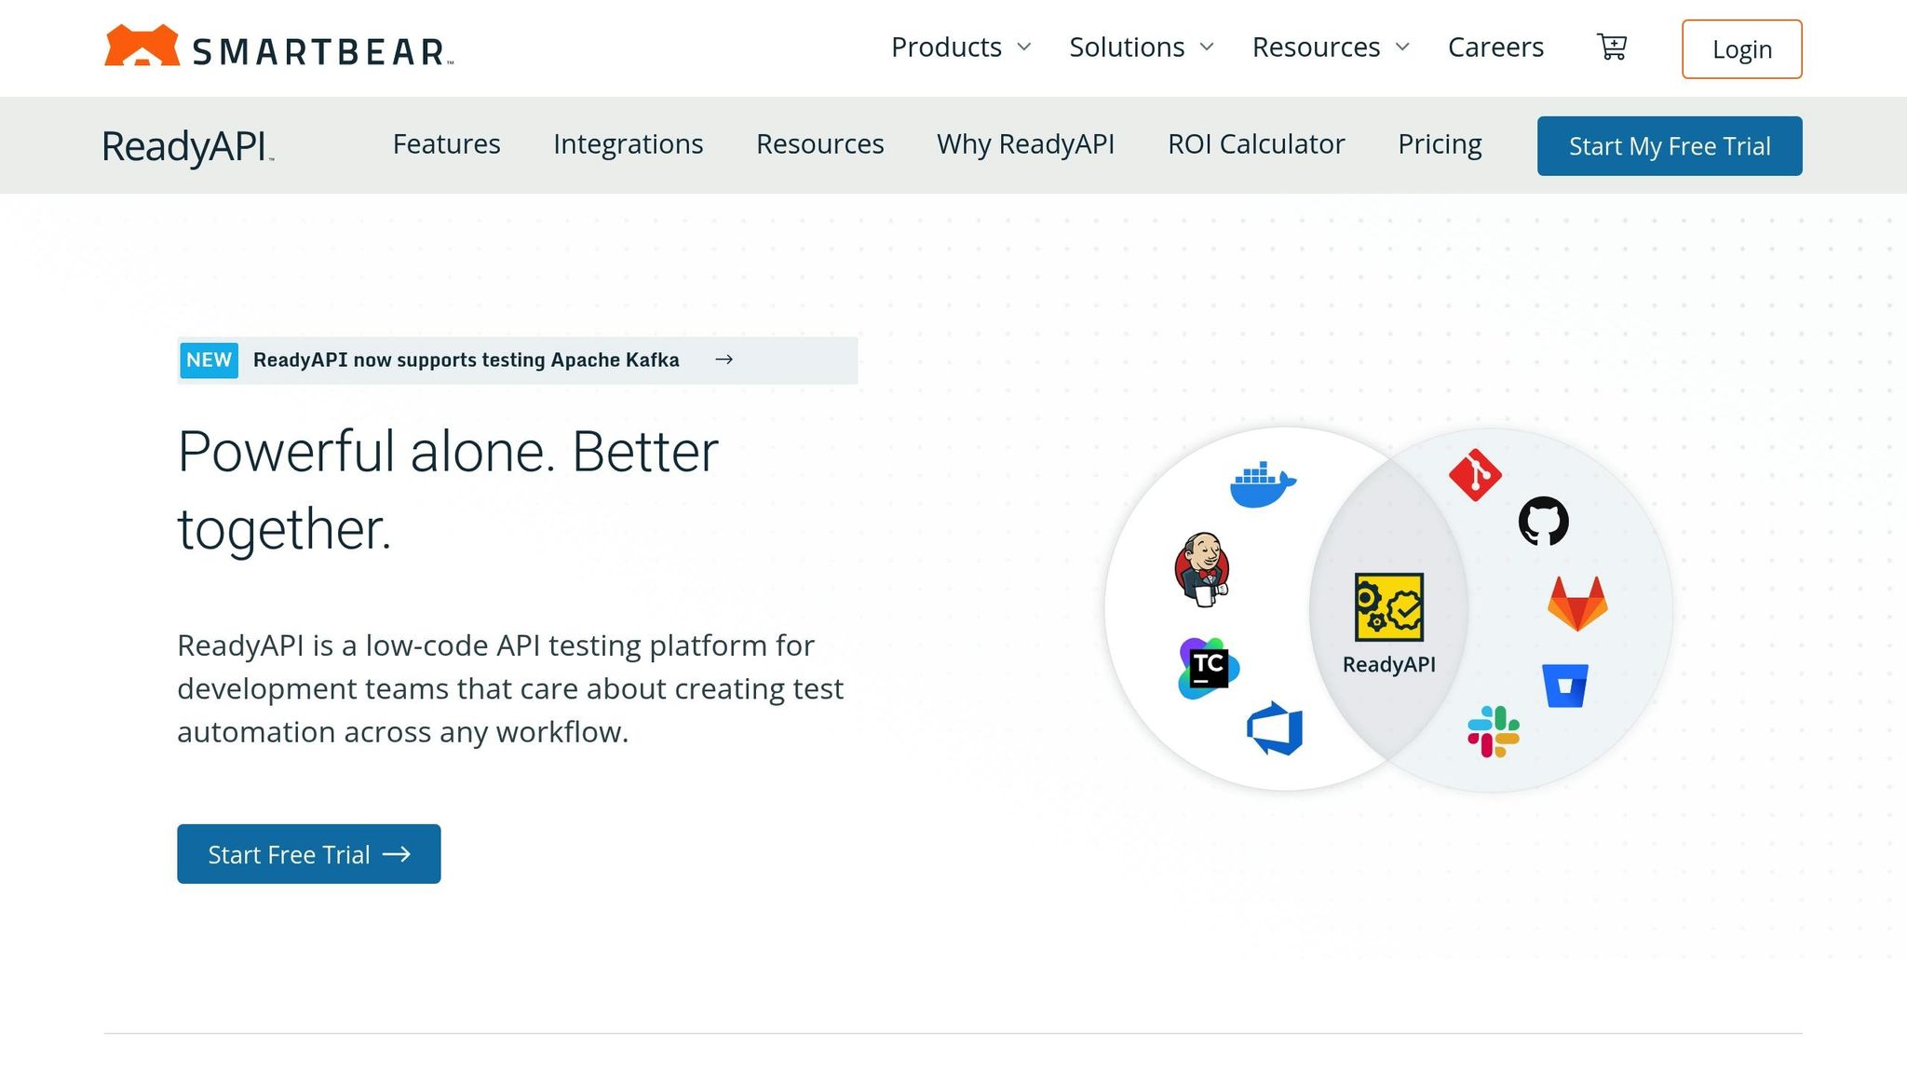Click the red Git icon

tap(1475, 475)
